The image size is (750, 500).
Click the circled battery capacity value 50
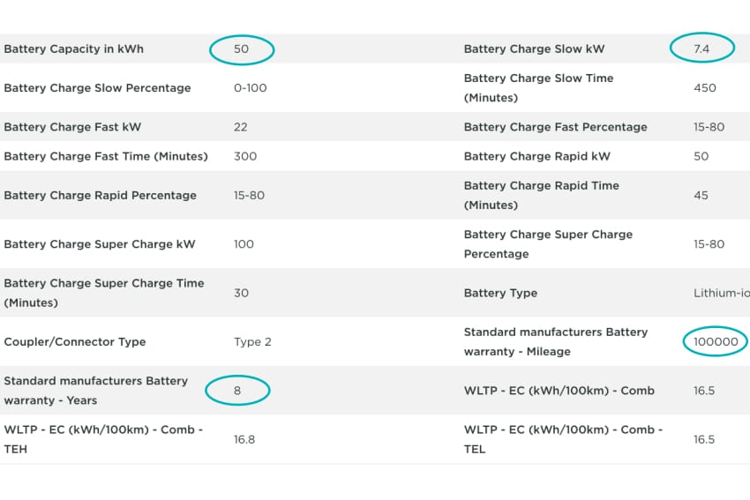[242, 49]
